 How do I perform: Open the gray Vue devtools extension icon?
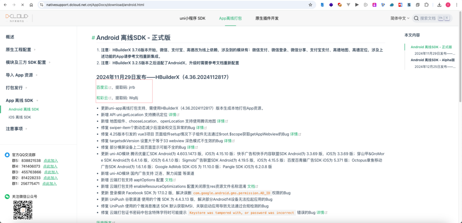coord(348,5)
